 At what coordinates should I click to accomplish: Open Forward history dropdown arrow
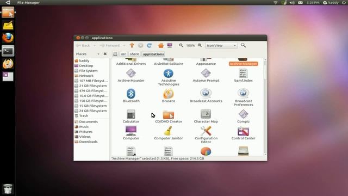[x=124, y=45]
